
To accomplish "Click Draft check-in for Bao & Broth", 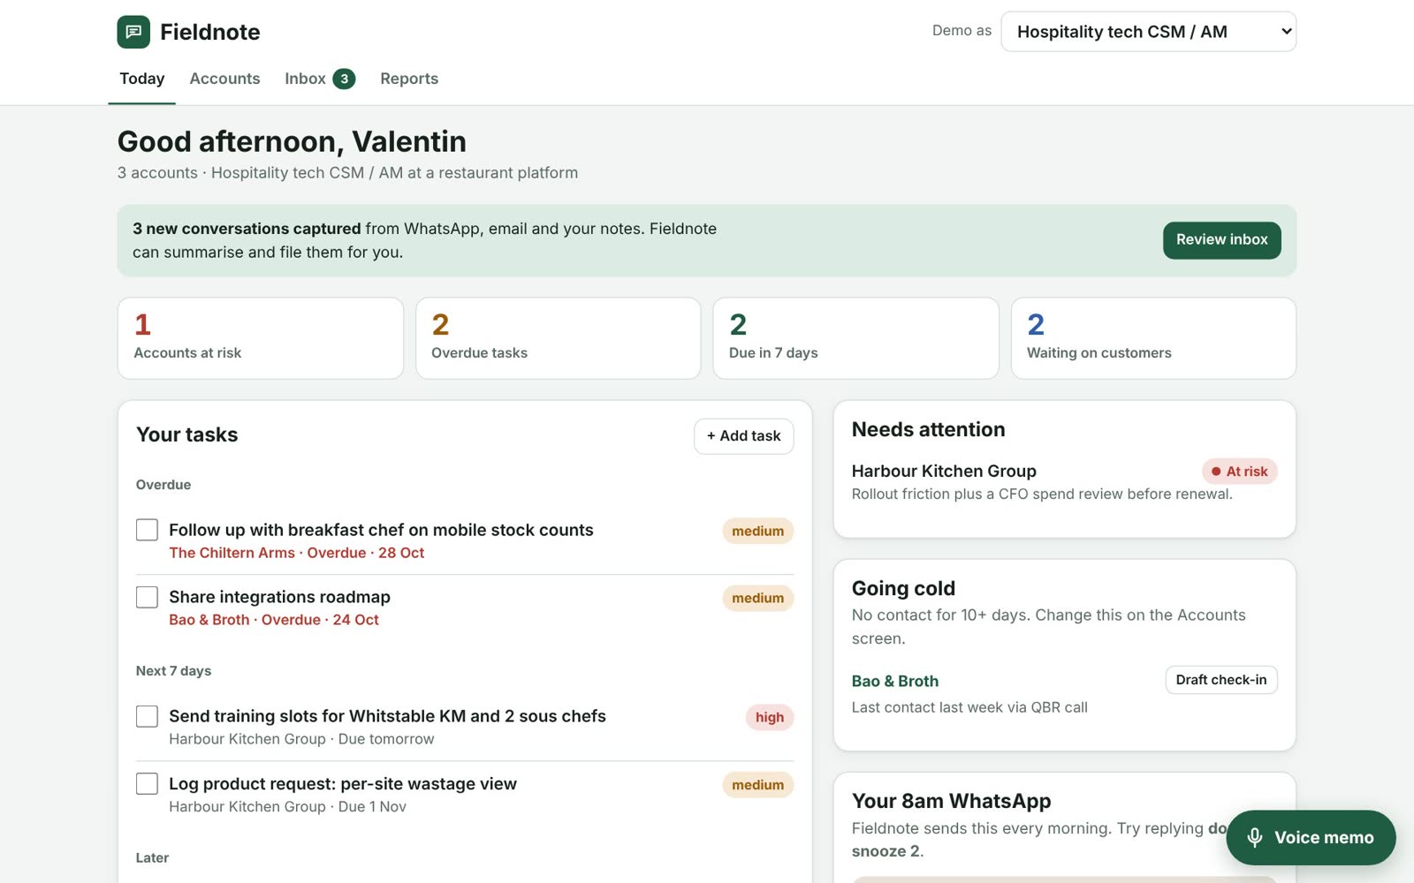I will 1220,680.
